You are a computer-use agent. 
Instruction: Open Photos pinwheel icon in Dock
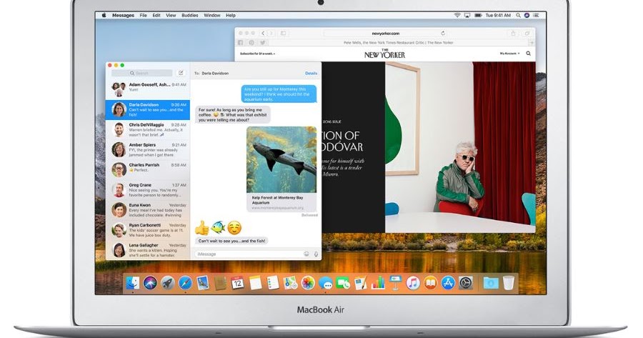point(307,283)
